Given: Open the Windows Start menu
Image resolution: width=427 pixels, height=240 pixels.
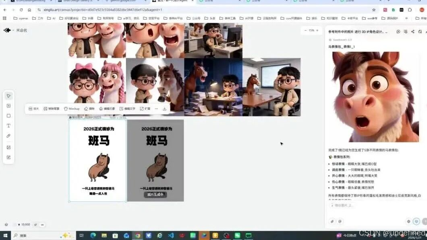Looking at the screenshot, I should pyautogui.click(x=6, y=236).
